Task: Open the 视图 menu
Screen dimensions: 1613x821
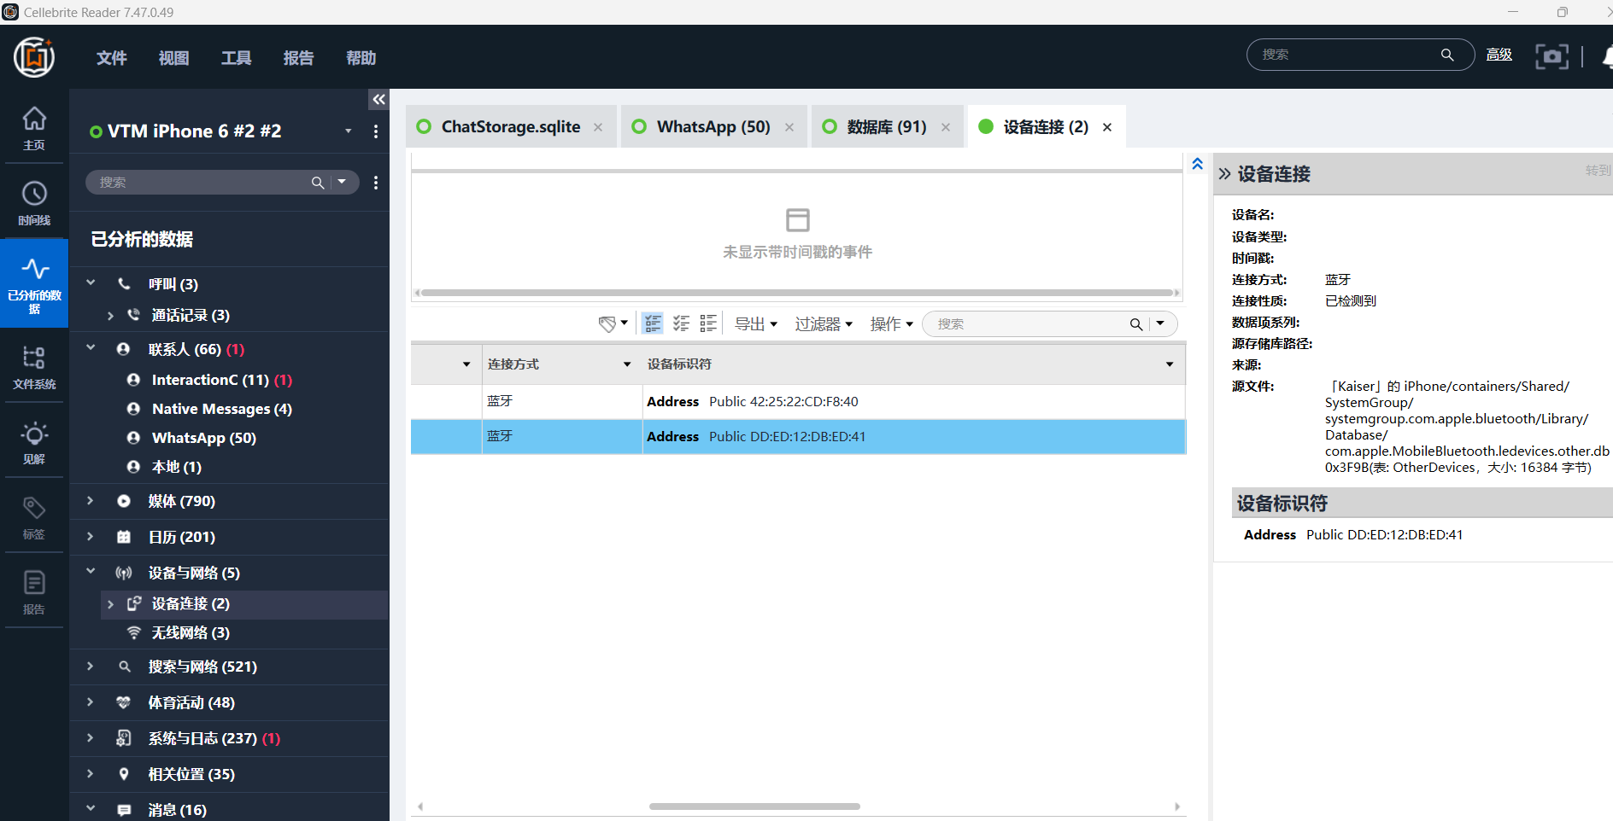Action: coord(174,58)
